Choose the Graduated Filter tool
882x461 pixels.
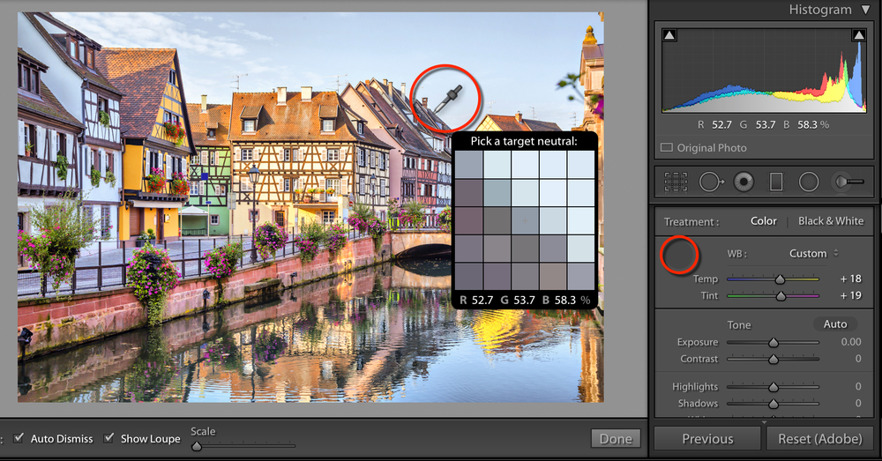click(x=776, y=182)
